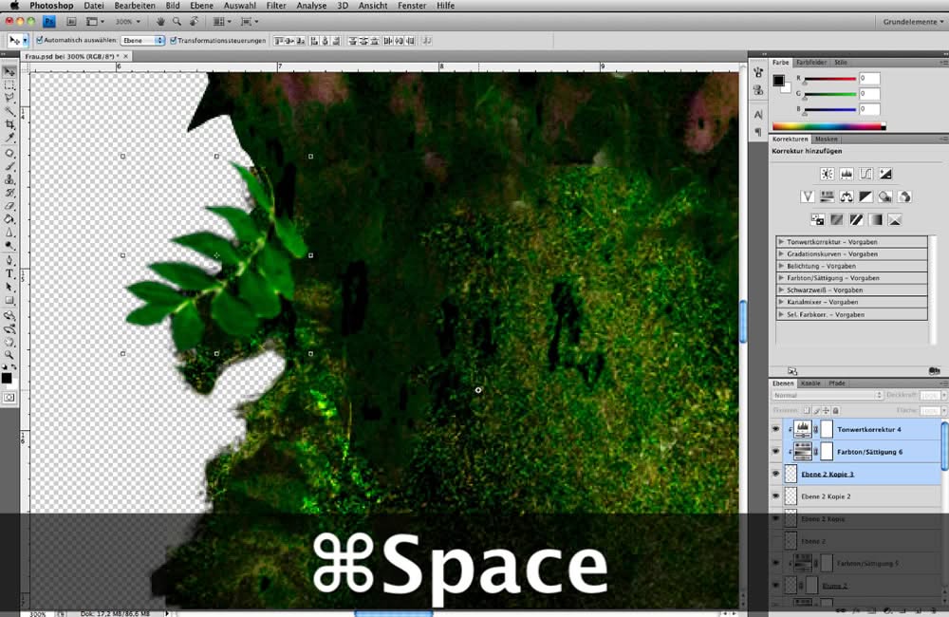Open the Filter menu
The image size is (949, 617).
[276, 6]
